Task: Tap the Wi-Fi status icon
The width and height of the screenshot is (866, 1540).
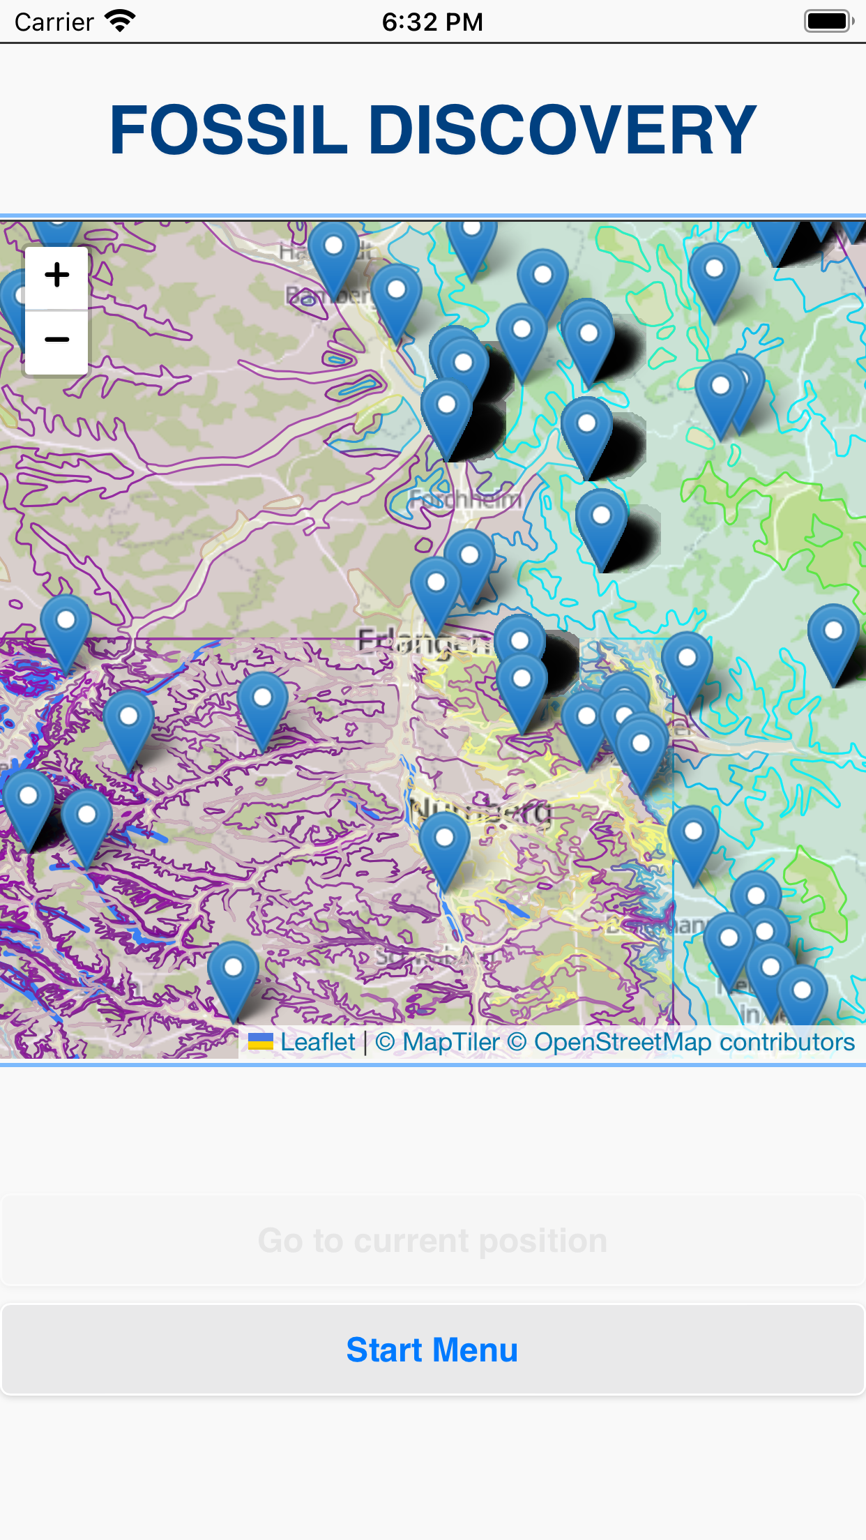Action: tap(120, 21)
